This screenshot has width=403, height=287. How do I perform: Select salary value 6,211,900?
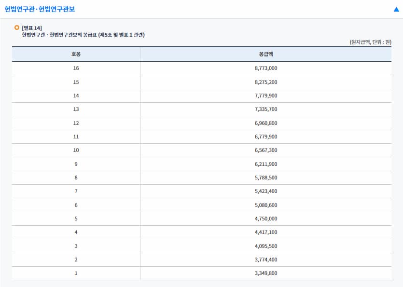(266, 164)
